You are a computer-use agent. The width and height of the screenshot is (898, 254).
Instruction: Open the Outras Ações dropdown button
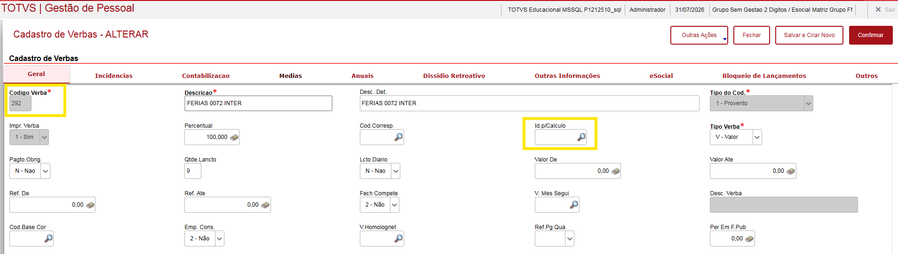tap(699, 35)
